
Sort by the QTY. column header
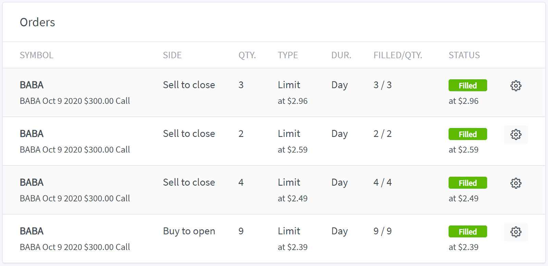point(247,55)
